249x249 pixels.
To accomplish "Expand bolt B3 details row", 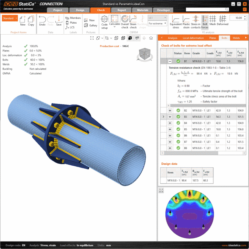I will (x=170, y=117).
